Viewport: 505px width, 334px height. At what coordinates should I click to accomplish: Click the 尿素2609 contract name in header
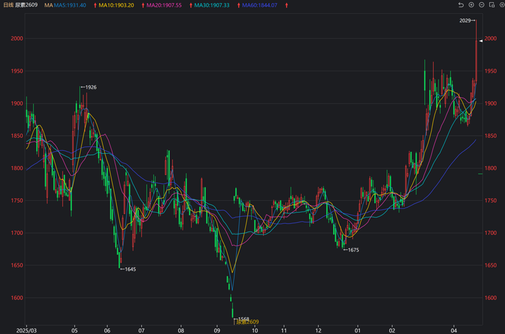(x=26, y=5)
